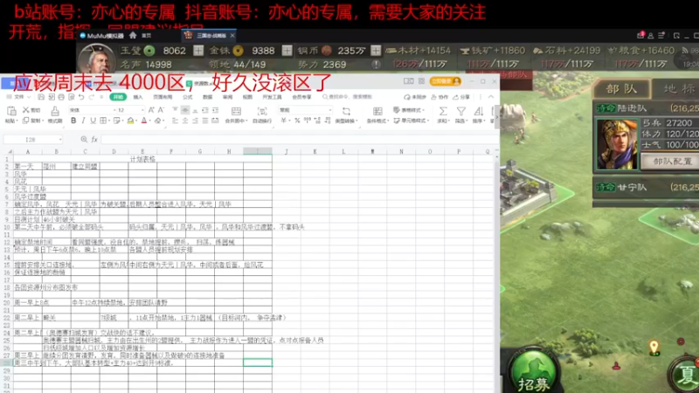Click the undo arrow icon
This screenshot has width=699, height=393.
point(81,97)
